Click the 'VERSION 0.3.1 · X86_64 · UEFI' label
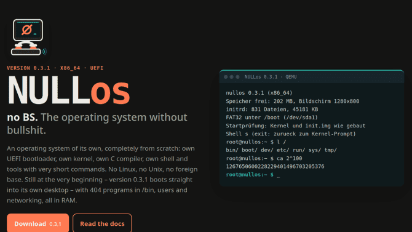The height and width of the screenshot is (232, 412). point(55,68)
